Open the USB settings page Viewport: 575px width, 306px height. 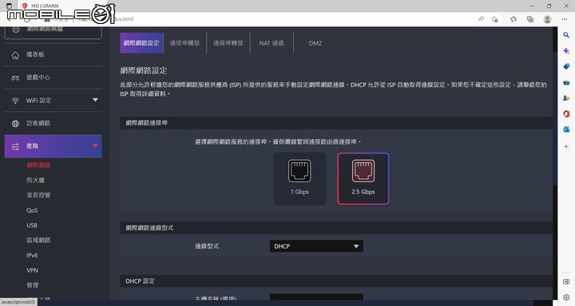pos(31,225)
